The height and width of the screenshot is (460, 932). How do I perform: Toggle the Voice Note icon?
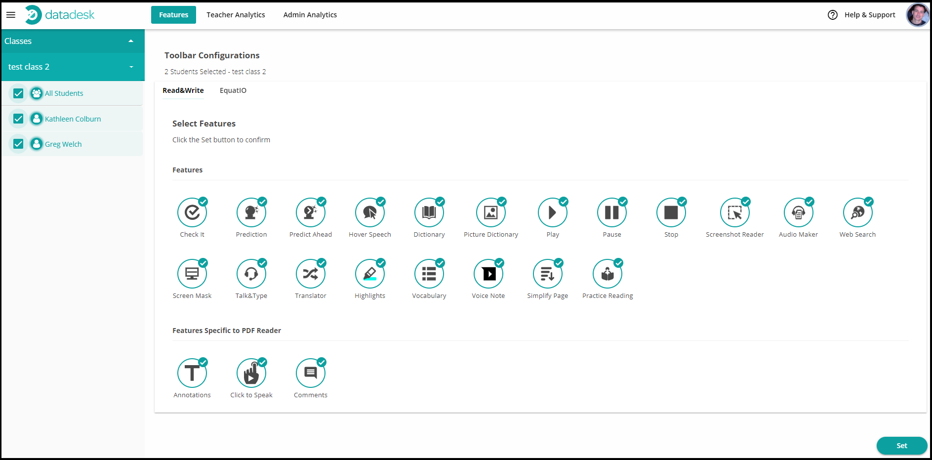488,274
